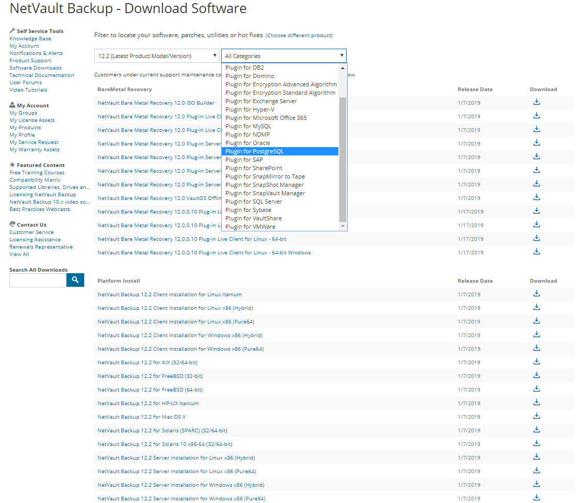Download Client Installation for Windows x86 (Pure64)

(x=536, y=348)
